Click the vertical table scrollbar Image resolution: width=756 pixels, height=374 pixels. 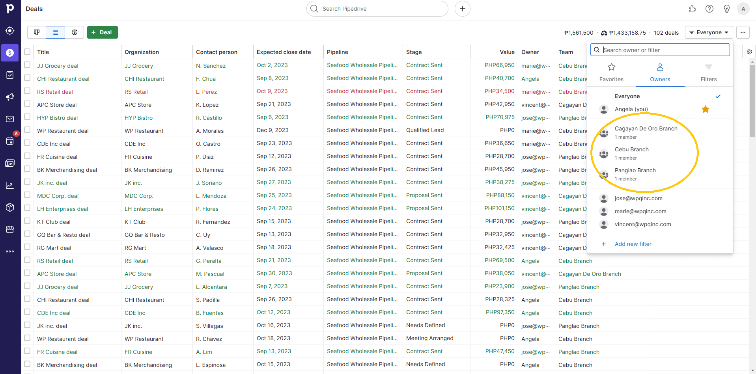pyautogui.click(x=752, y=101)
